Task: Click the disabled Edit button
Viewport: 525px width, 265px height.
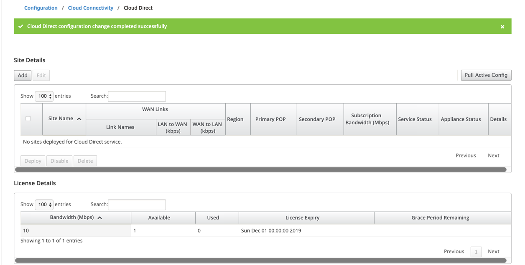Action: pyautogui.click(x=41, y=76)
